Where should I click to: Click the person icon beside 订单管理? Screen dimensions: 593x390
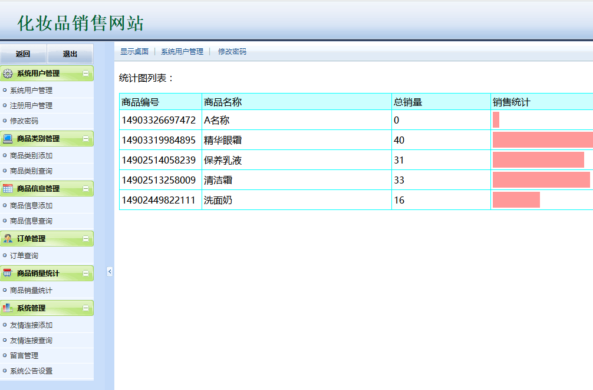(8, 239)
